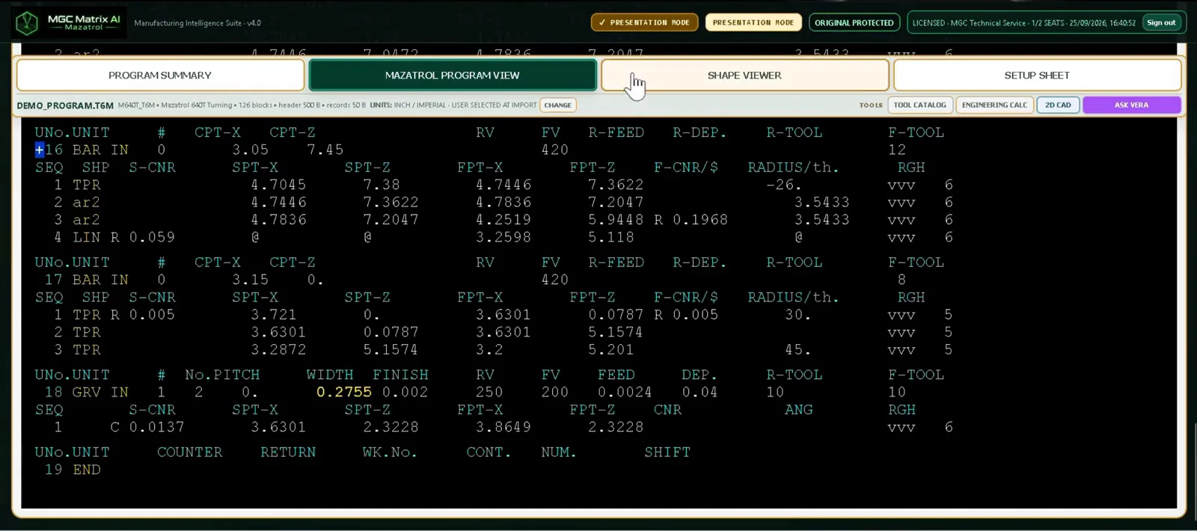Viewport: 1197px width, 531px height.
Task: Click the FPT-X value 3.8649
Action: (503, 427)
